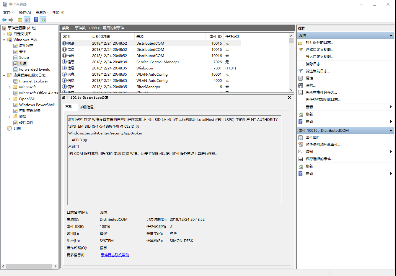396x276 pixels.
Task: Click the info icon of the Winlogon row
Action: (64, 68)
